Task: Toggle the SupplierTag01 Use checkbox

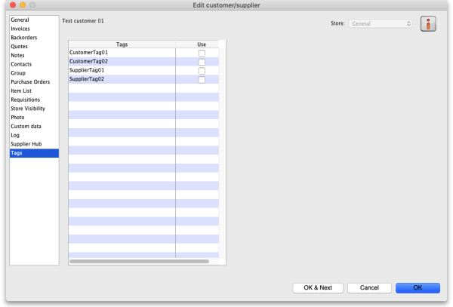Action: (202, 70)
